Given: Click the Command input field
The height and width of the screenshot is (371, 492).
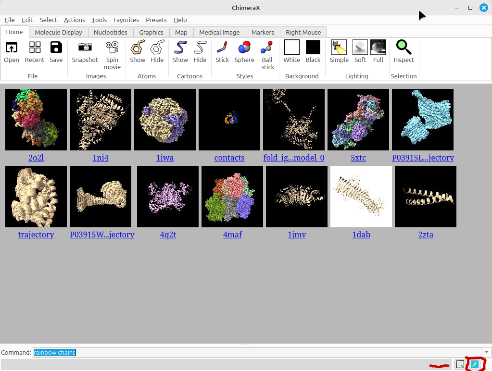Looking at the screenshot, I should [257, 352].
